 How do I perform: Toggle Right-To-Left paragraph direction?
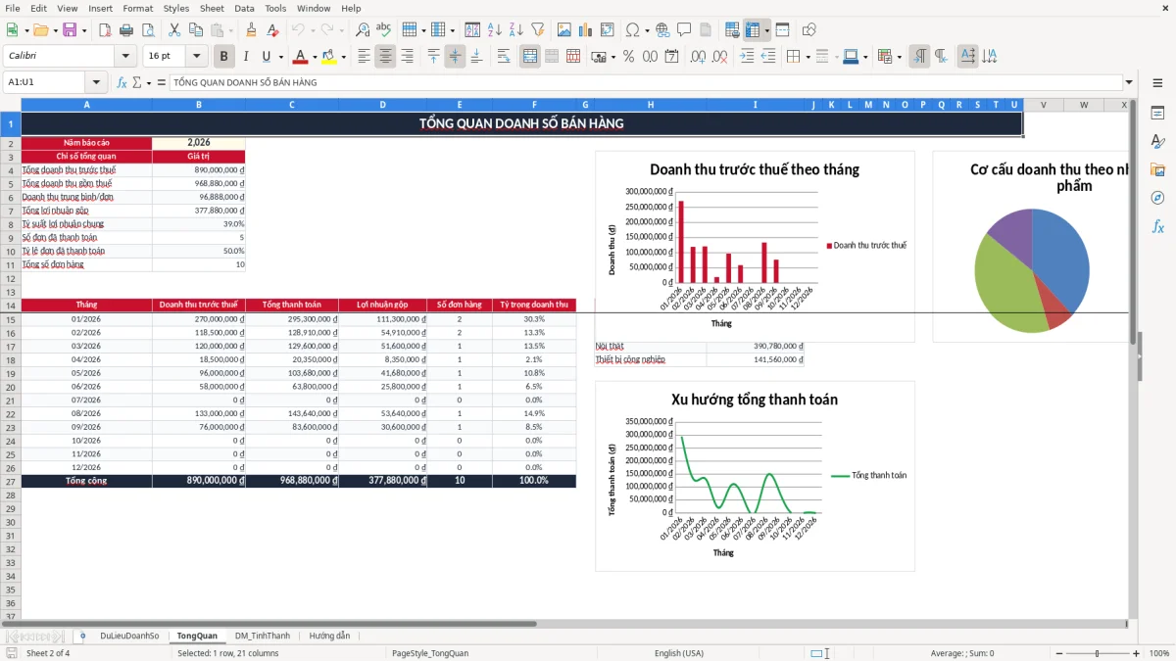pyautogui.click(x=941, y=57)
